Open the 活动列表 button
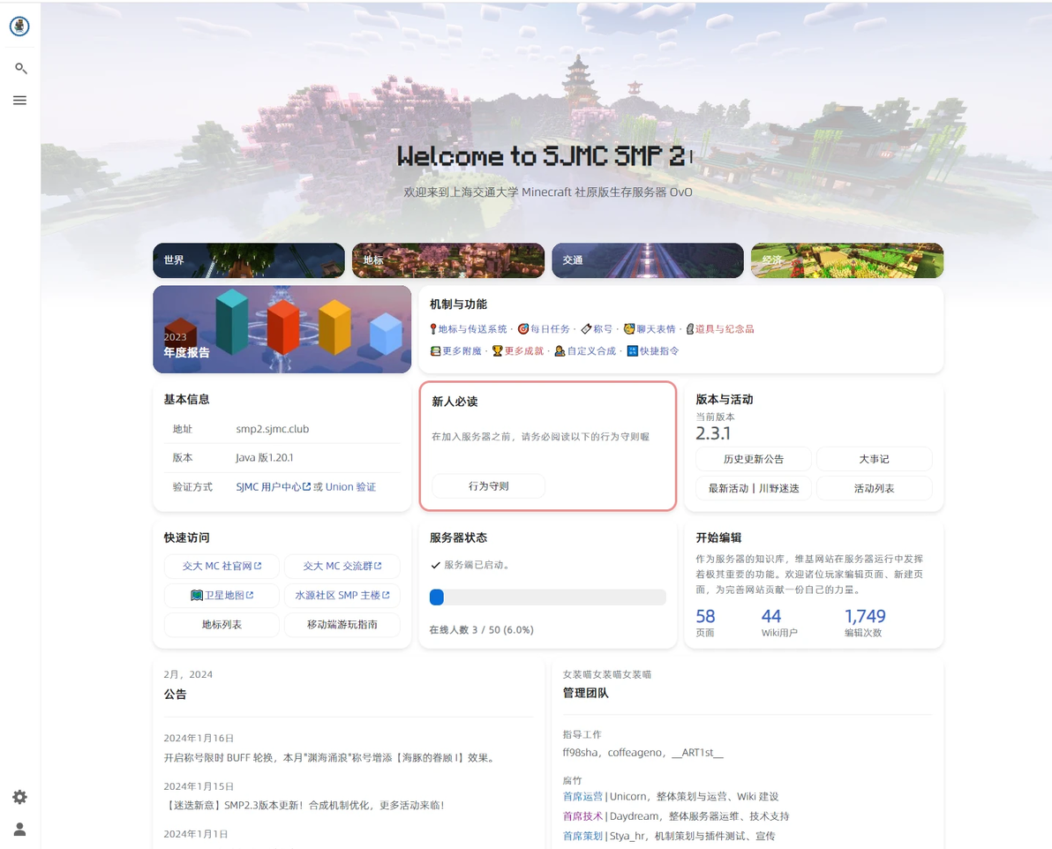The width and height of the screenshot is (1052, 849). [x=875, y=489]
